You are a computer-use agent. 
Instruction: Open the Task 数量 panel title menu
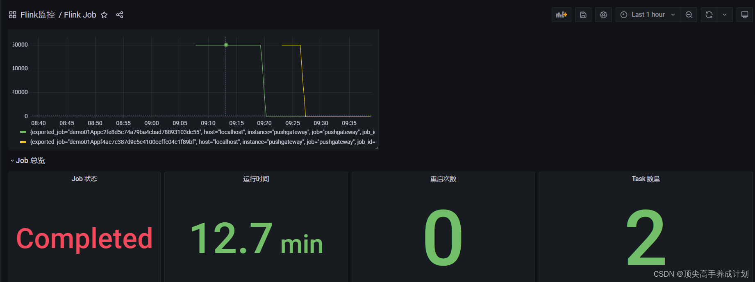pos(646,179)
